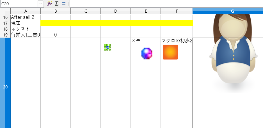Screen dimensions: 263x128
Task: Click cell containing '現在'
Action: tap(26, 23)
